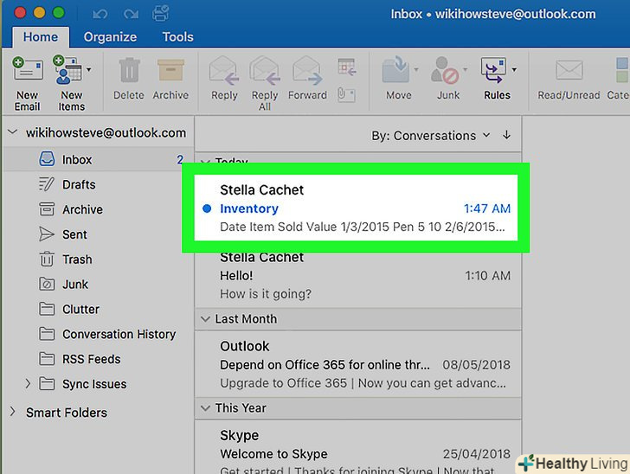Viewport: 630px width, 474px height.
Task: Toggle sort order arrow in message list
Action: 506,136
